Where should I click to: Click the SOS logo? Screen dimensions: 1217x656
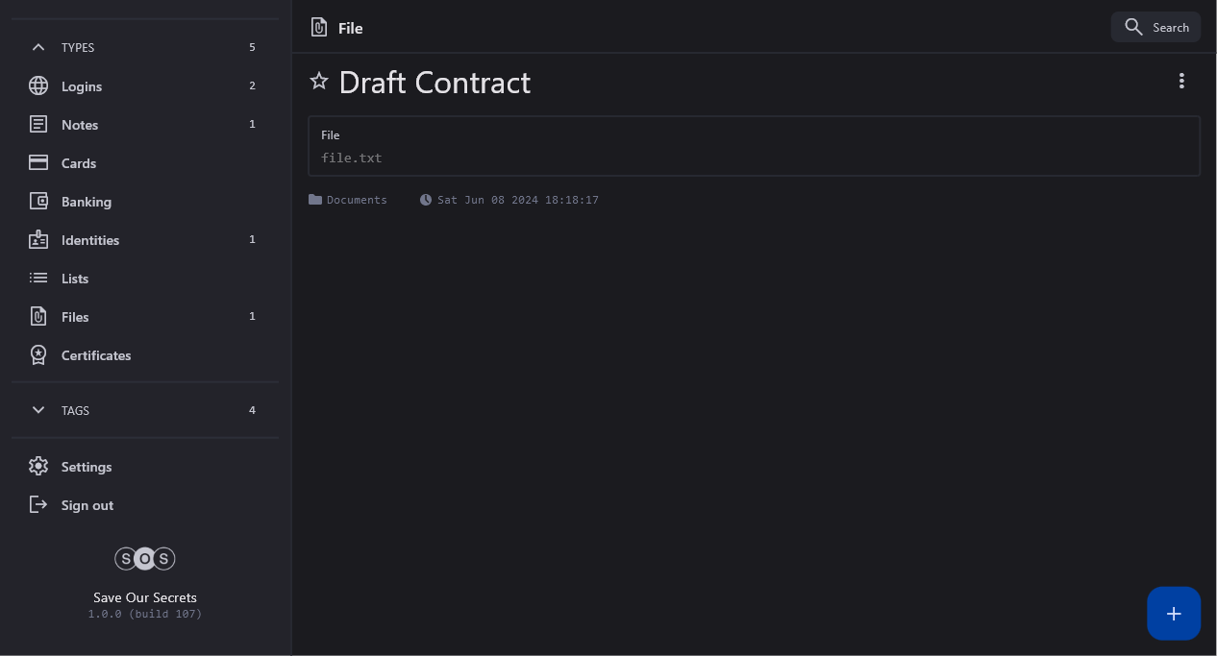click(145, 559)
